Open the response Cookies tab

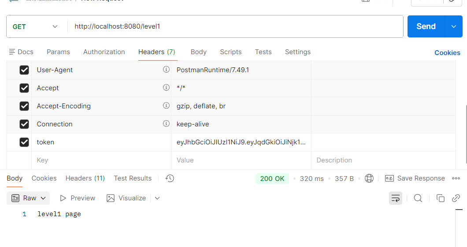[44, 178]
